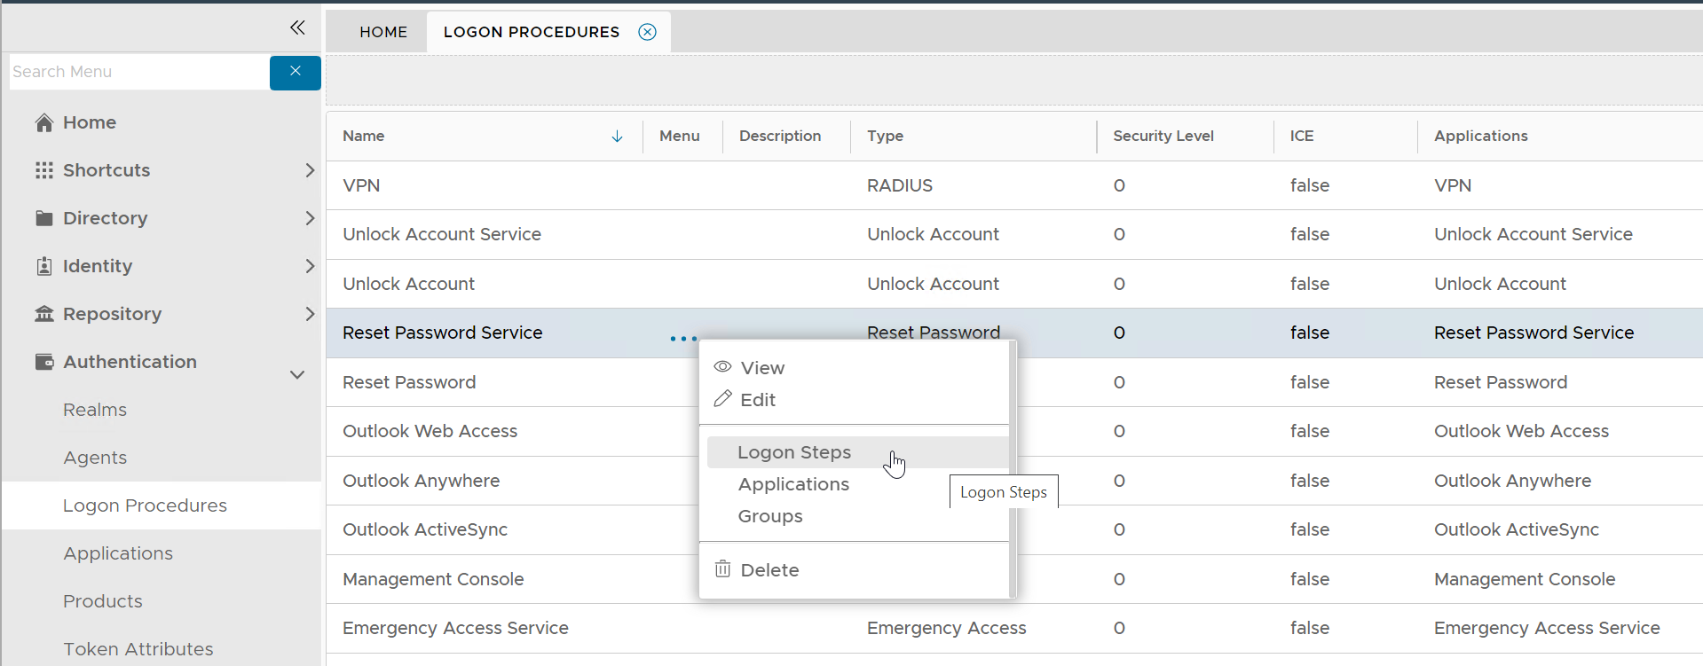This screenshot has height=666, width=1703.
Task: Click the Home house icon in sidebar
Action: (44, 123)
